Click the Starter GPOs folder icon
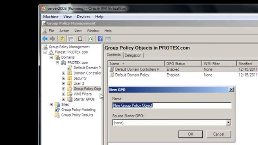258x145 pixels. pos(70,99)
